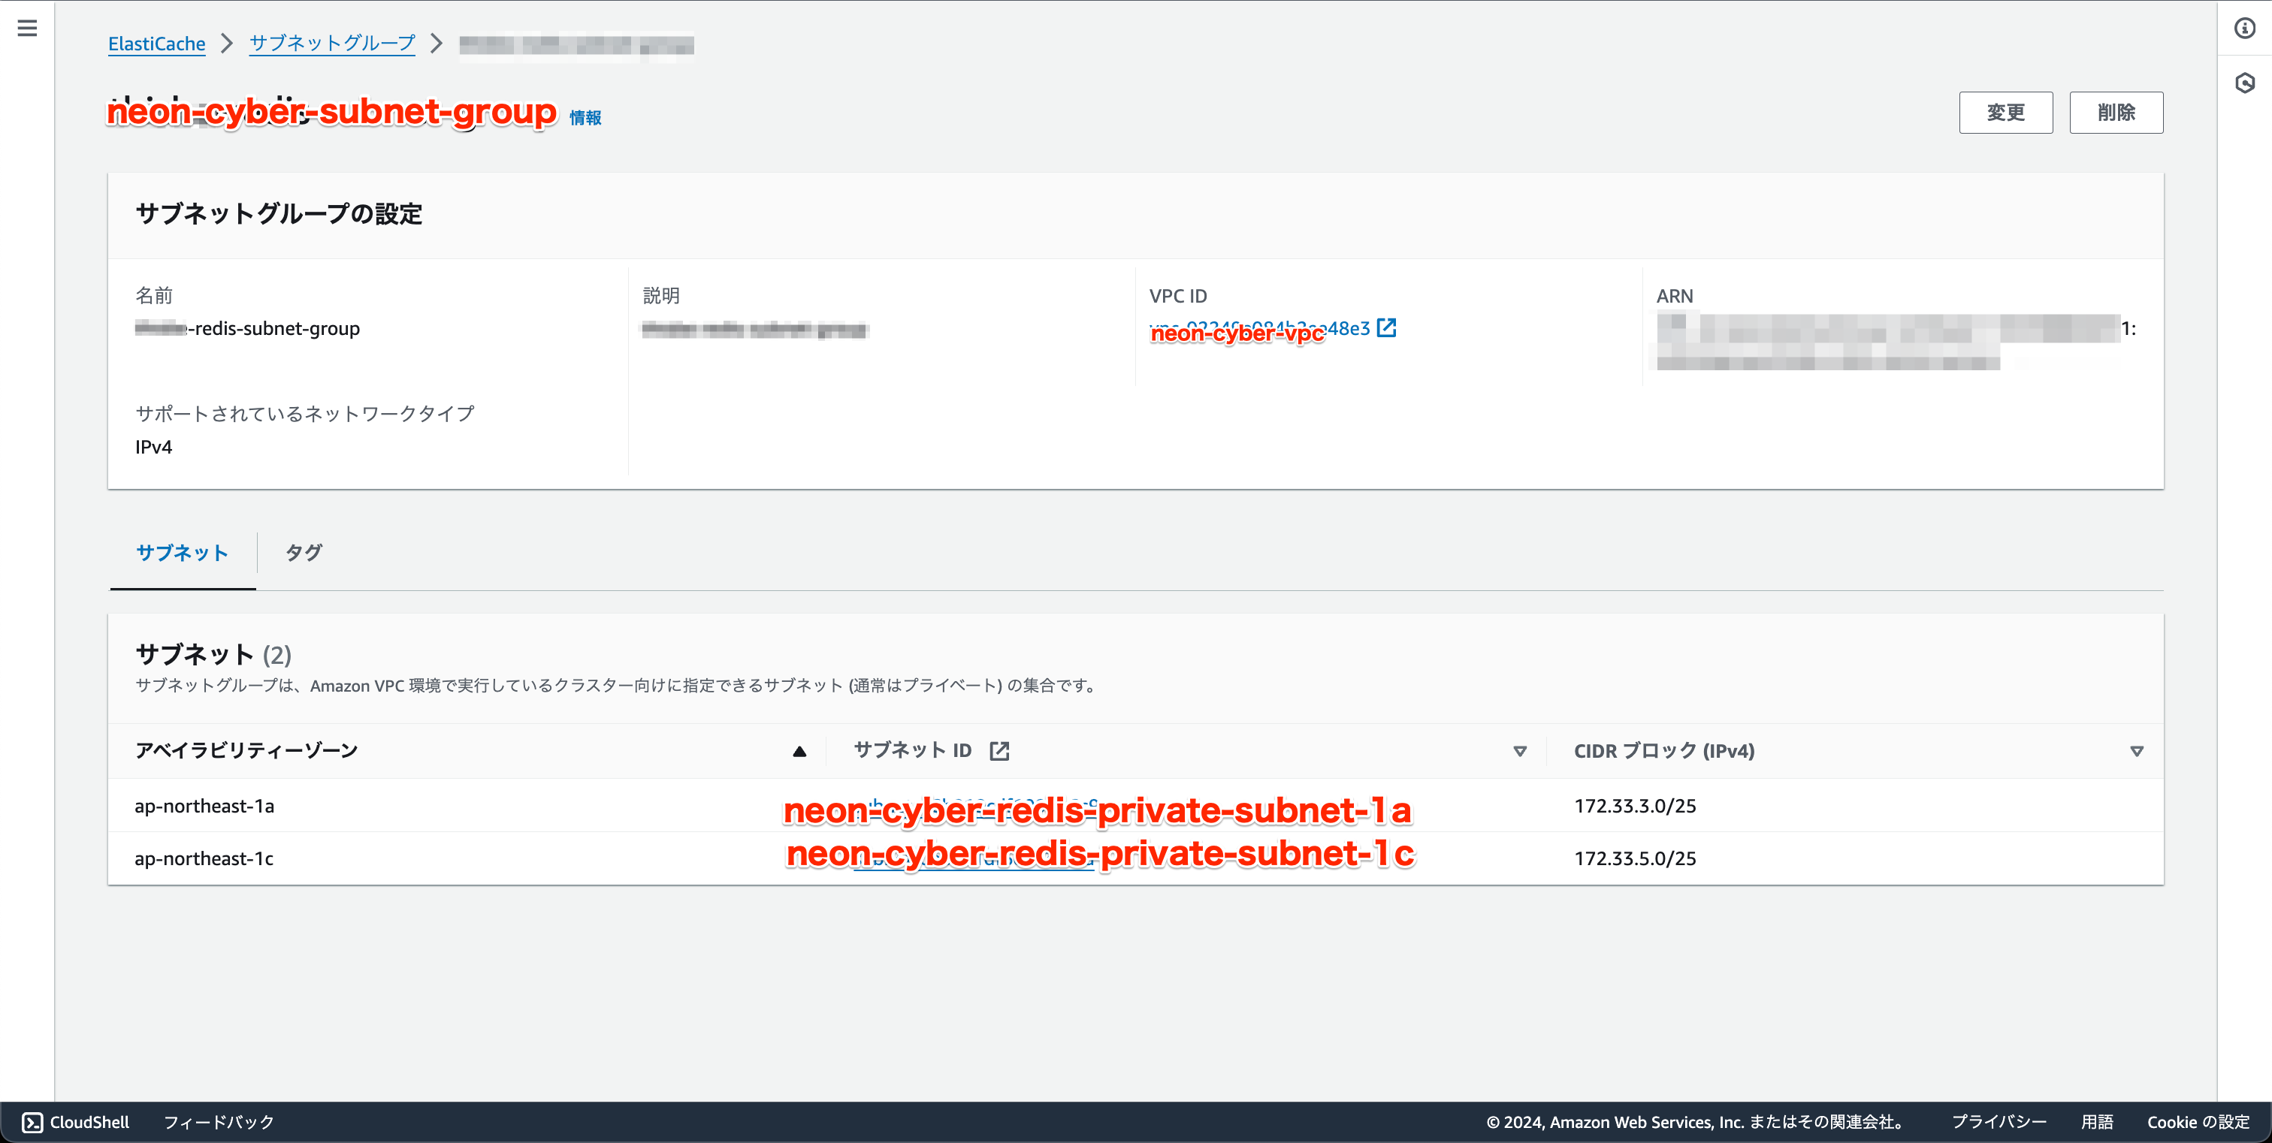The height and width of the screenshot is (1143, 2272).
Task: Click external link icon beside サブネット ID header
Action: (x=999, y=751)
